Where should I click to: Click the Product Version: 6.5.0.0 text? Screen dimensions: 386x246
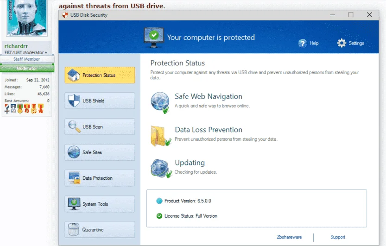click(188, 201)
